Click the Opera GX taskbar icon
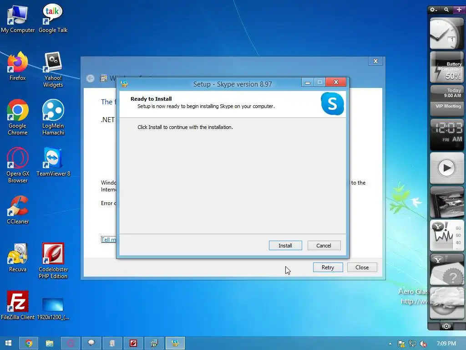The height and width of the screenshot is (350, 466). pos(71,343)
